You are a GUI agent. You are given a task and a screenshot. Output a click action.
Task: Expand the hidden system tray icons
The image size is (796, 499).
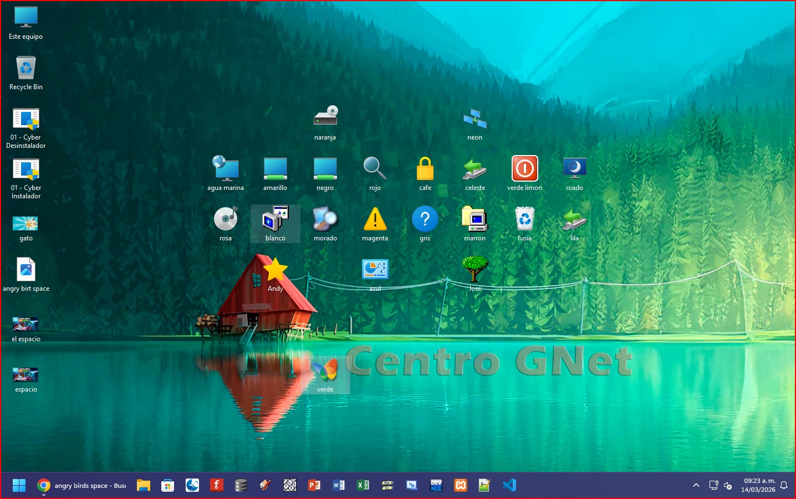click(x=696, y=485)
